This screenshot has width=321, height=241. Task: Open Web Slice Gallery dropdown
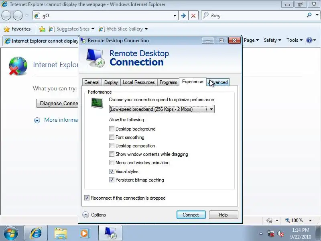point(146,29)
